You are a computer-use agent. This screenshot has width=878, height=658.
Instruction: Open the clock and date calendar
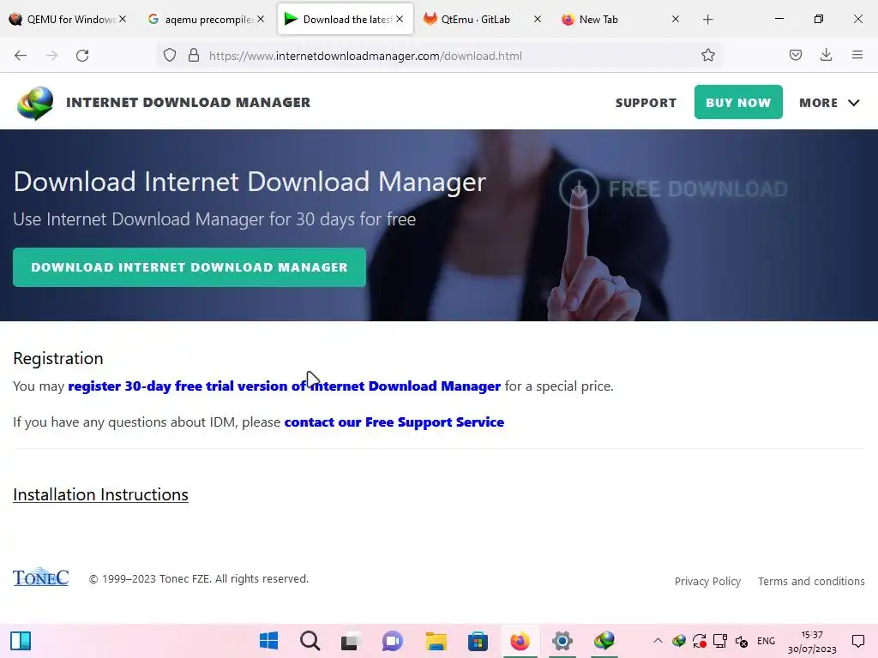812,642
